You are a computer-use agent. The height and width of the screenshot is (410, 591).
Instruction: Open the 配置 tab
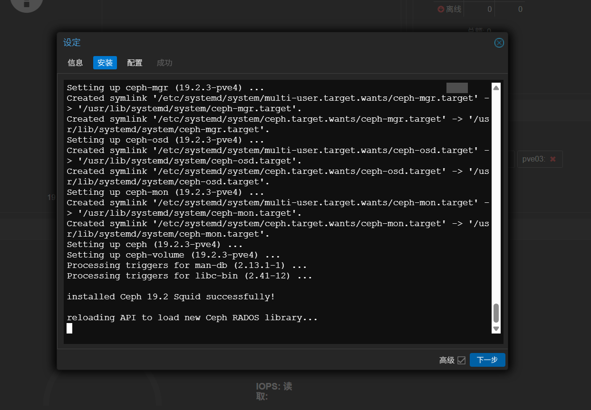(x=135, y=63)
